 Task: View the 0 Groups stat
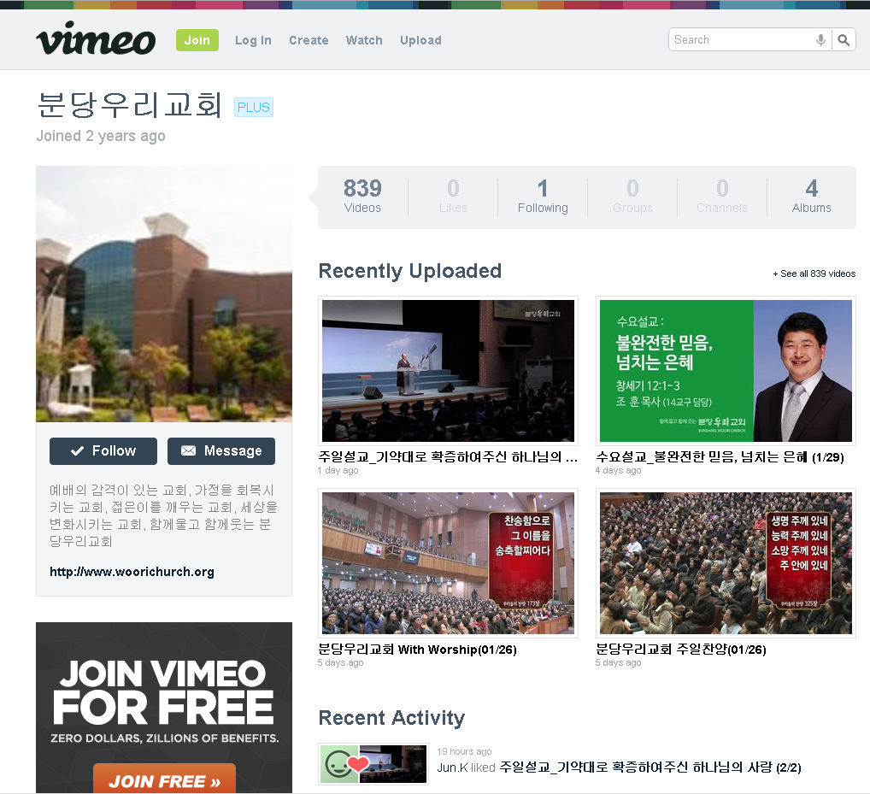[632, 197]
